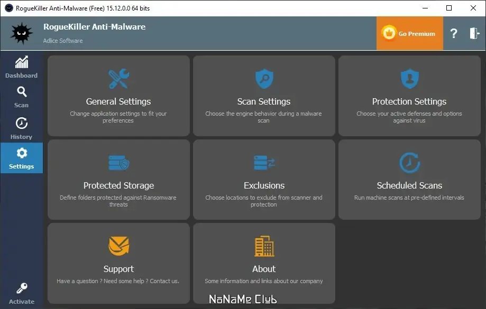Screen dimensions: 486x309
Task: Click the Activate key icon
Action: [22, 288]
